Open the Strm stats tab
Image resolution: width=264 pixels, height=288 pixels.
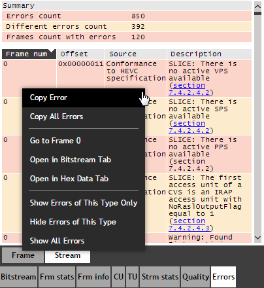(x=160, y=277)
